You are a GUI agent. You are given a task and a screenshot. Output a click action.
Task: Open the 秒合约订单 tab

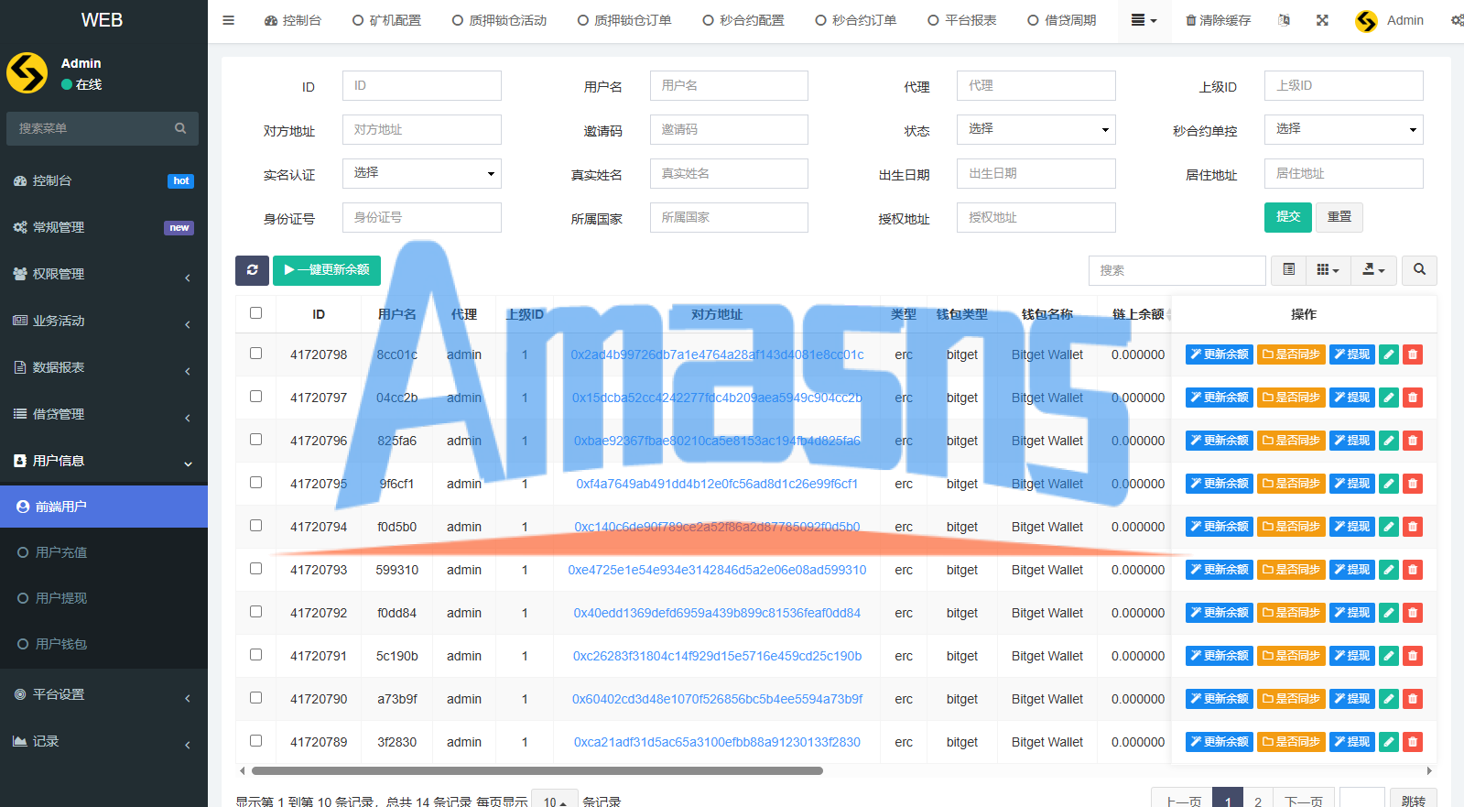click(x=856, y=20)
